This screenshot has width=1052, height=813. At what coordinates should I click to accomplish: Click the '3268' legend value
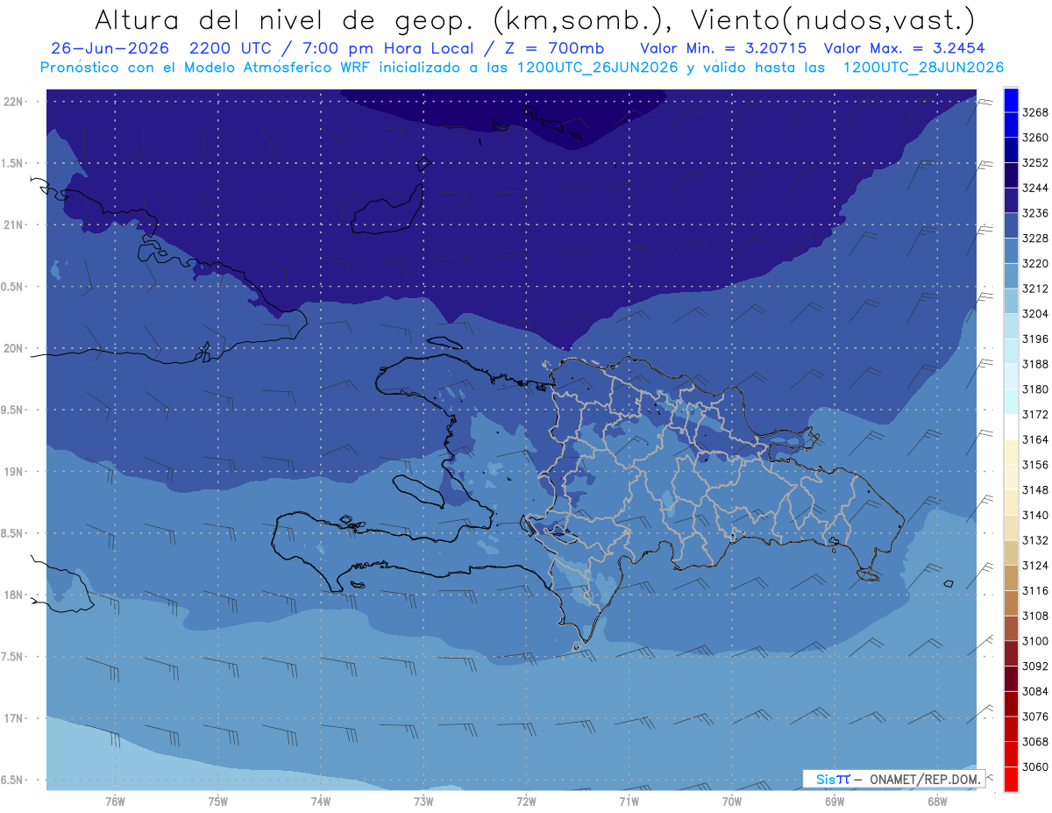coord(1035,112)
